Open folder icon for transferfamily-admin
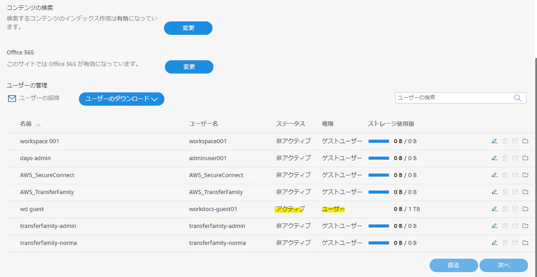 (x=525, y=226)
